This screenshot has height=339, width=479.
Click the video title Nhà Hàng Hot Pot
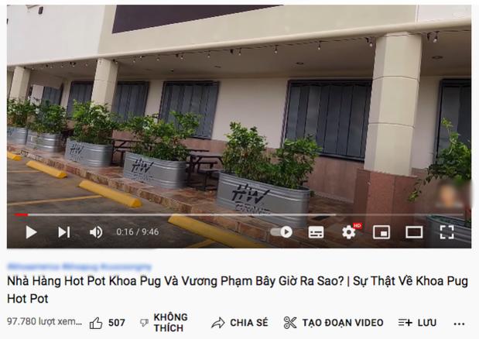point(238,289)
